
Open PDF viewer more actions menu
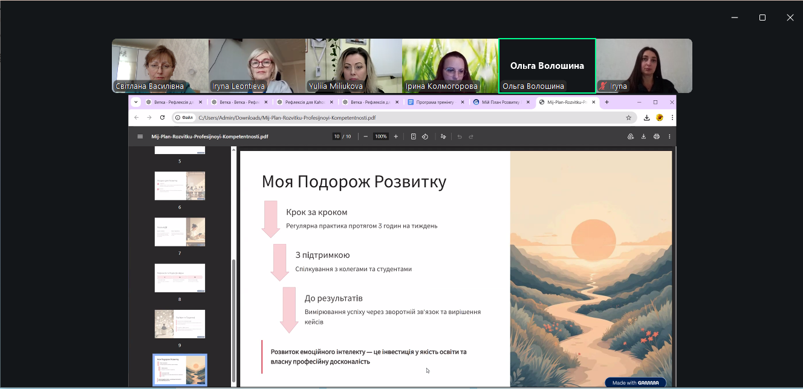[669, 137]
